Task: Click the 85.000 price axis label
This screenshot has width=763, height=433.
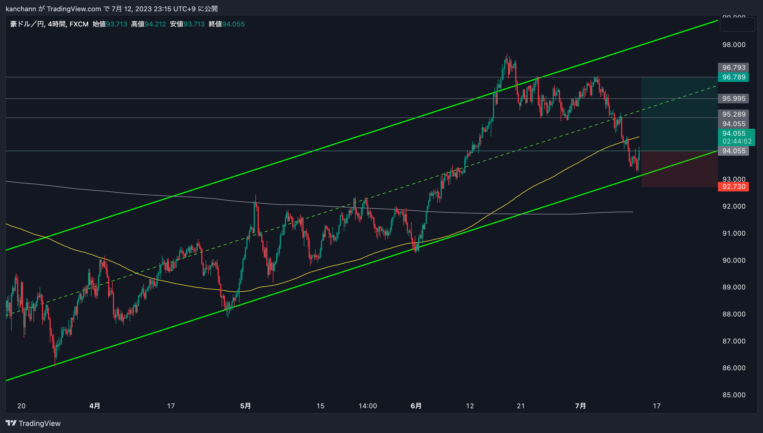Action: pyautogui.click(x=734, y=395)
